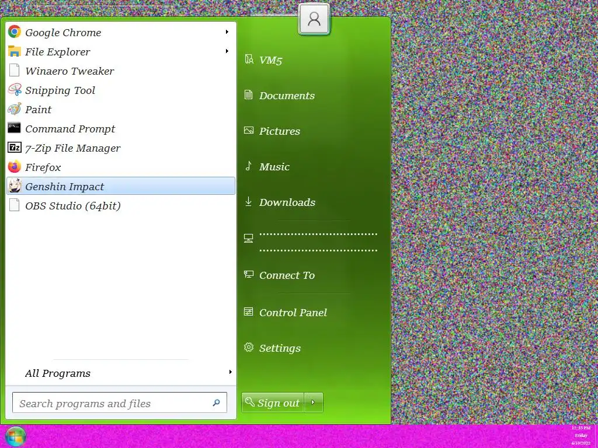Open Command Prompt entry

(x=121, y=128)
